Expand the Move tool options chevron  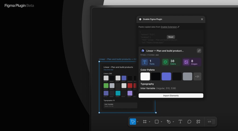click(x=138, y=122)
